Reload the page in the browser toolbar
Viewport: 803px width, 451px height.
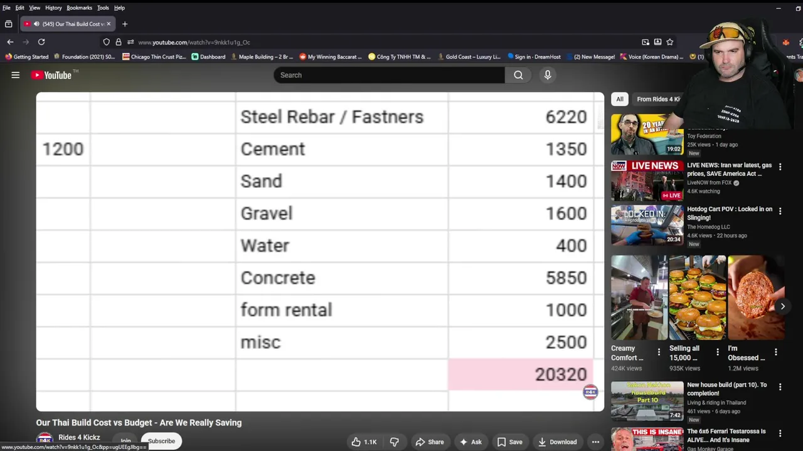pos(41,42)
